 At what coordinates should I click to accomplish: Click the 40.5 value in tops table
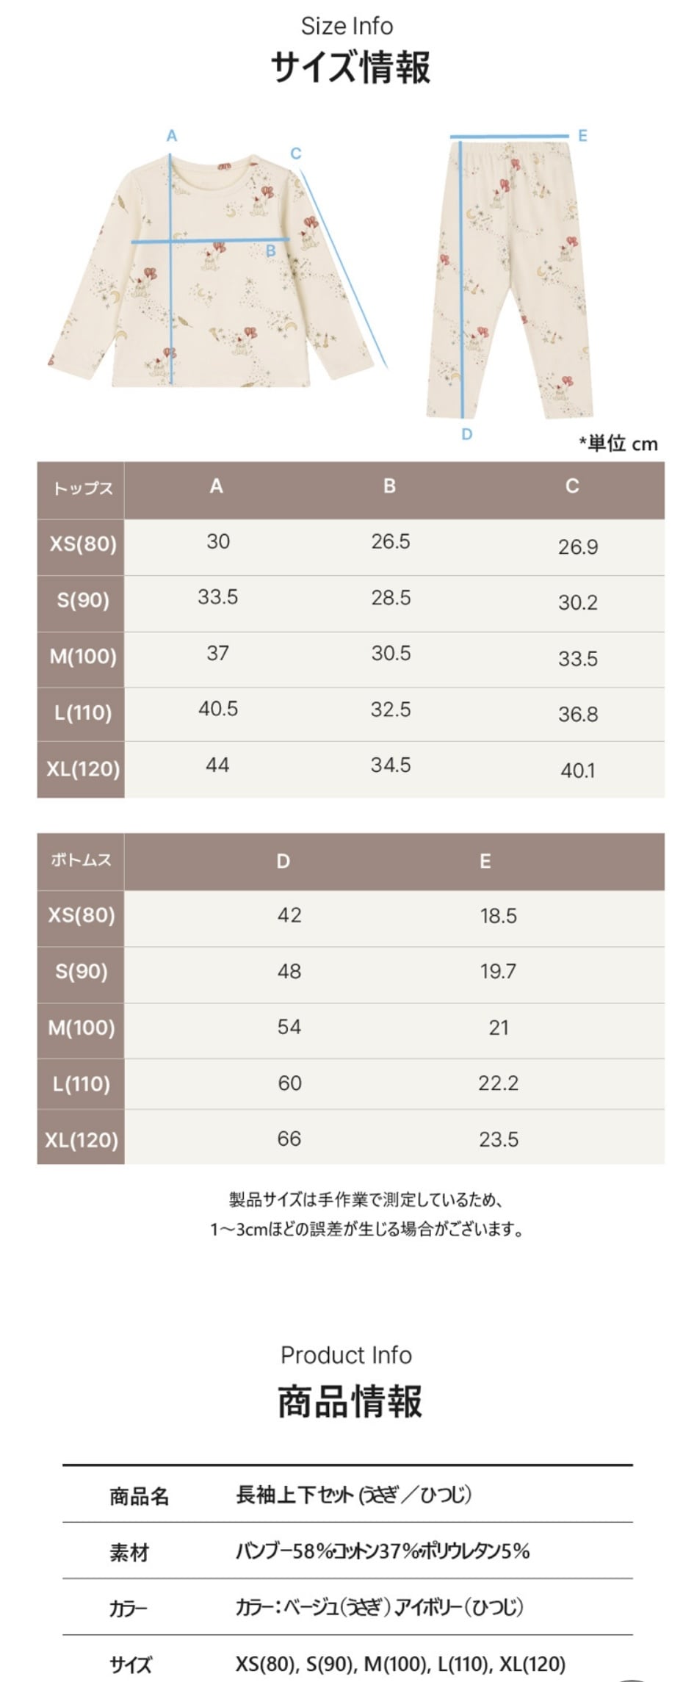tap(218, 710)
